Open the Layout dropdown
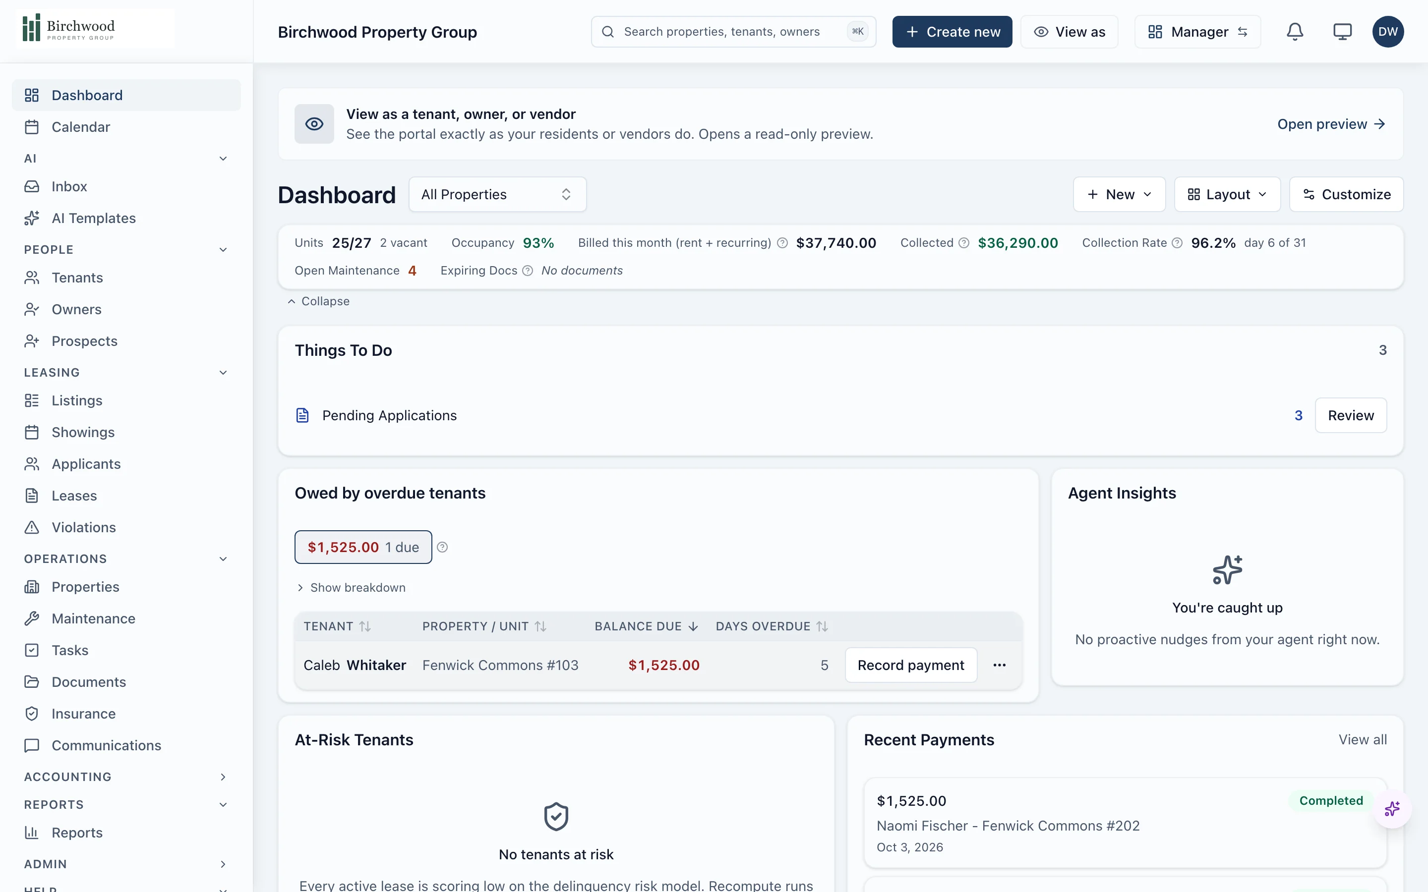The image size is (1428, 892). coord(1227,195)
